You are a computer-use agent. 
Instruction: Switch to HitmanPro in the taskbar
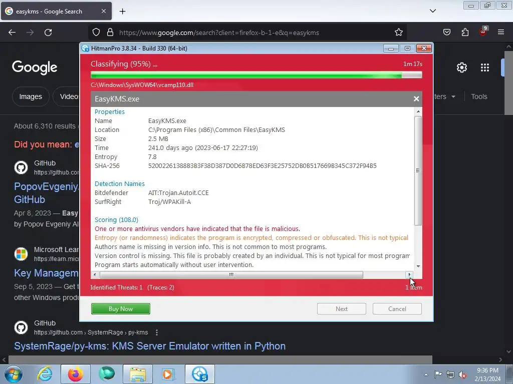point(200,374)
